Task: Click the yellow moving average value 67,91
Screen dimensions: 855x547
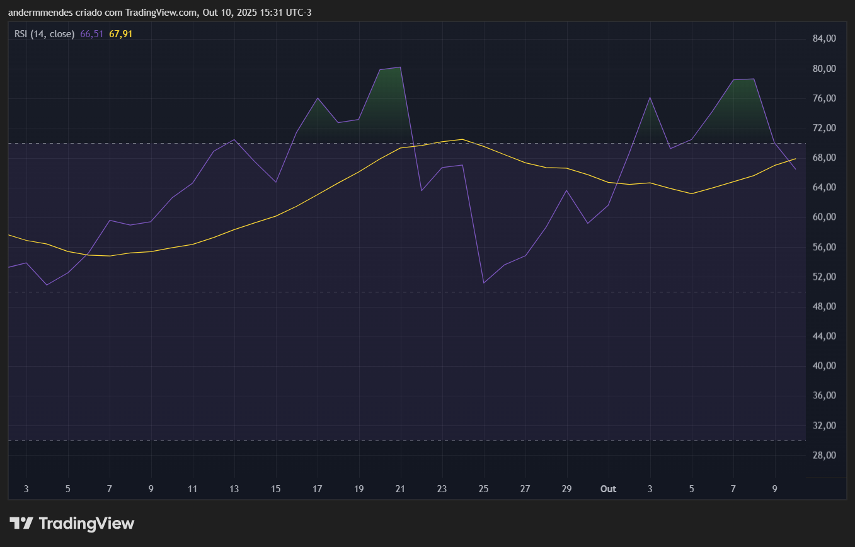Action: (120, 34)
